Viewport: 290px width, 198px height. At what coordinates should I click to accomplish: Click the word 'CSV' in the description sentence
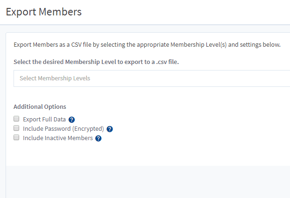point(77,45)
